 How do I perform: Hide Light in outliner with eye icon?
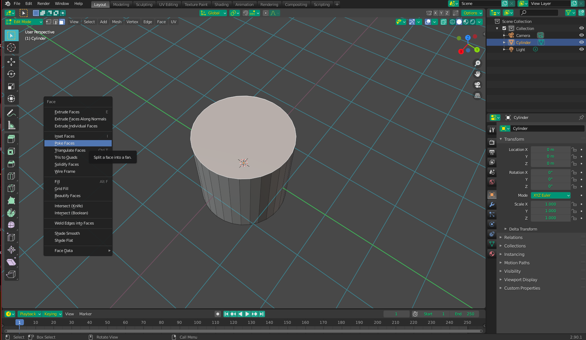pos(581,49)
